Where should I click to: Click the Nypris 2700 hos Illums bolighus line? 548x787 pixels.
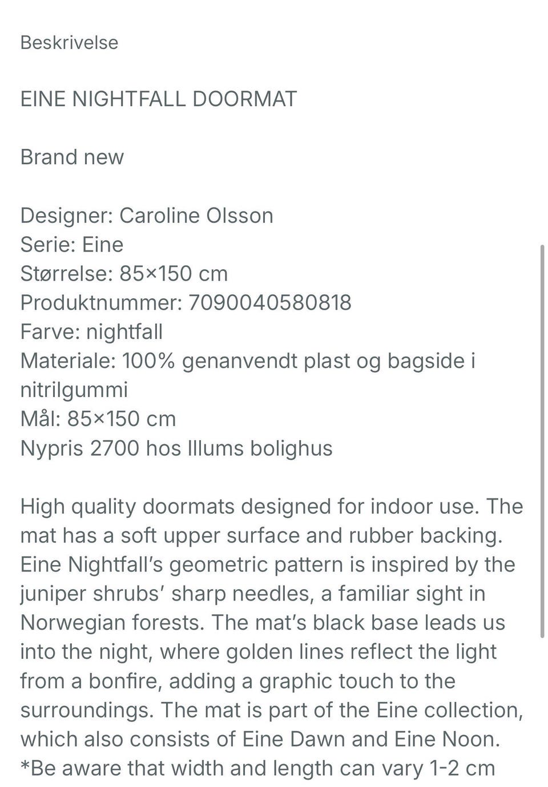click(176, 448)
